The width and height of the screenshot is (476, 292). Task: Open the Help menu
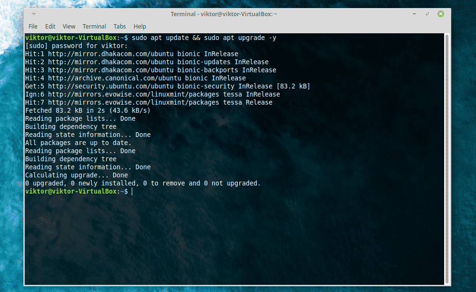(x=140, y=27)
